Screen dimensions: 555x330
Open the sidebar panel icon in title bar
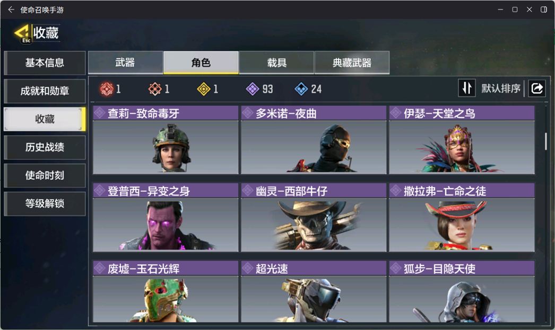tap(544, 10)
